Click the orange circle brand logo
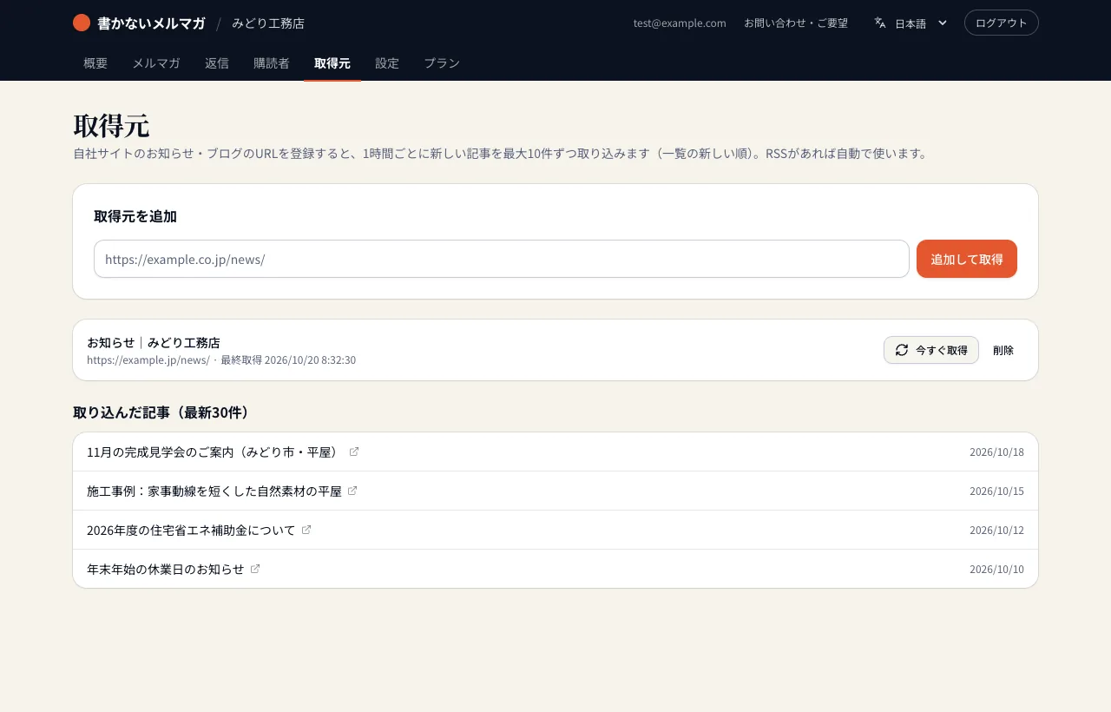 pos(82,23)
